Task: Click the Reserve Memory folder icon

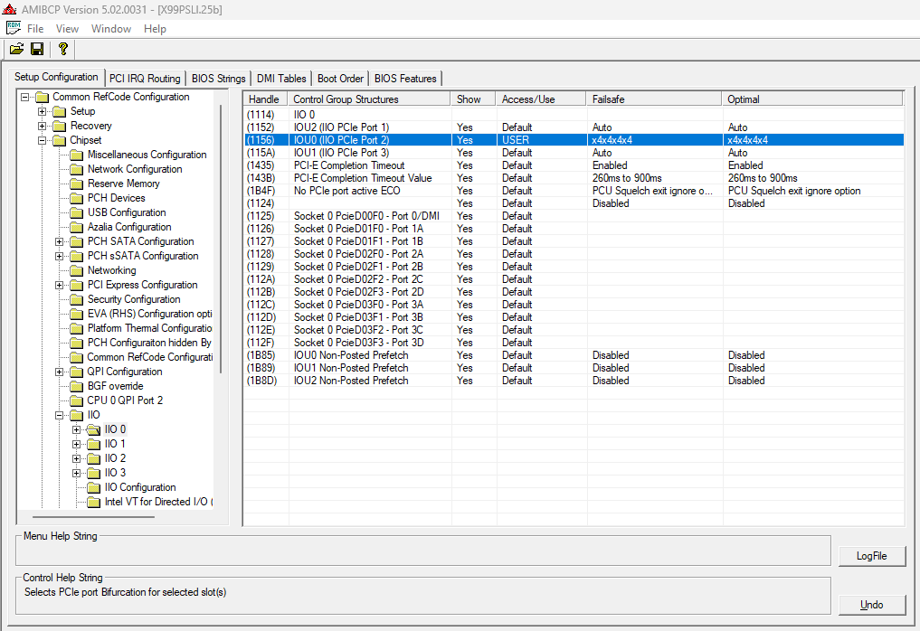Action: [76, 184]
